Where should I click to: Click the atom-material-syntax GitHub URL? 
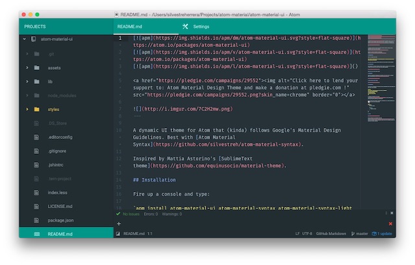227,145
